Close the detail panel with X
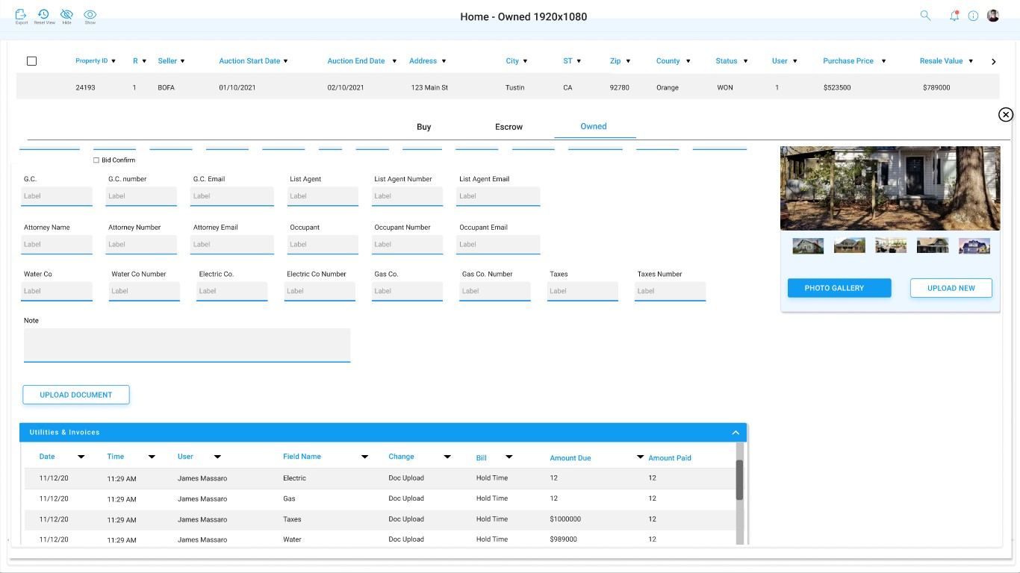The width and height of the screenshot is (1020, 573). 1006,114
